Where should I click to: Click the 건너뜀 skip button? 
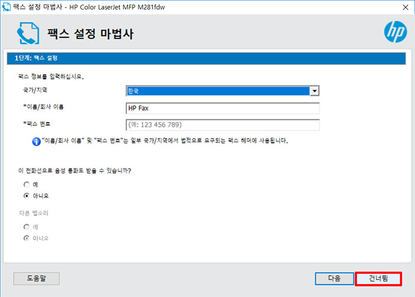[378, 279]
